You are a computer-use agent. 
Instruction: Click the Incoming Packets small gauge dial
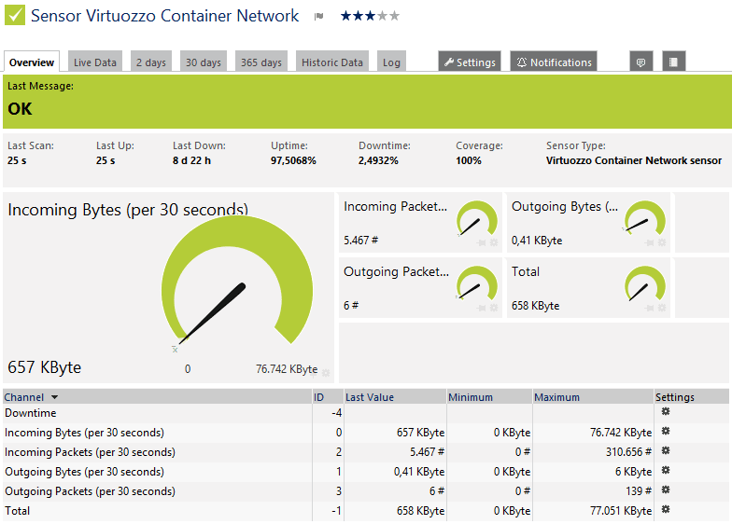pyautogui.click(x=476, y=219)
